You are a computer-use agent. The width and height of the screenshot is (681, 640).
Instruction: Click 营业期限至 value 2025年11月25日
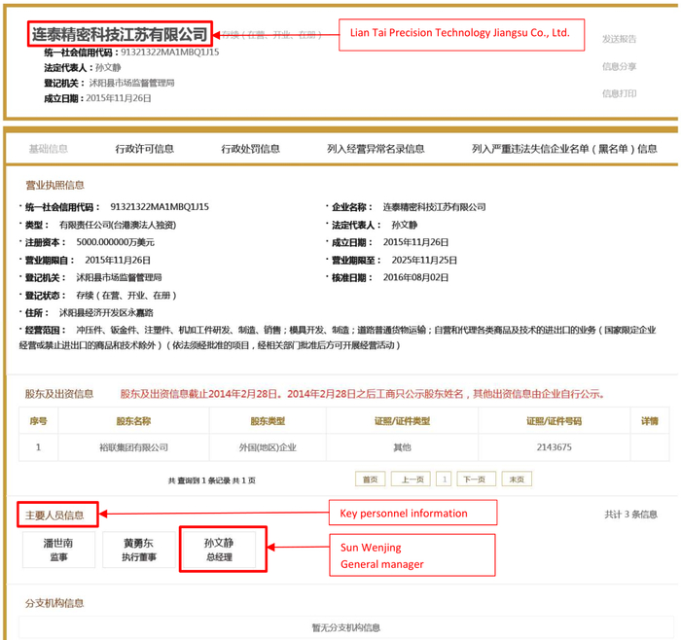[424, 260]
